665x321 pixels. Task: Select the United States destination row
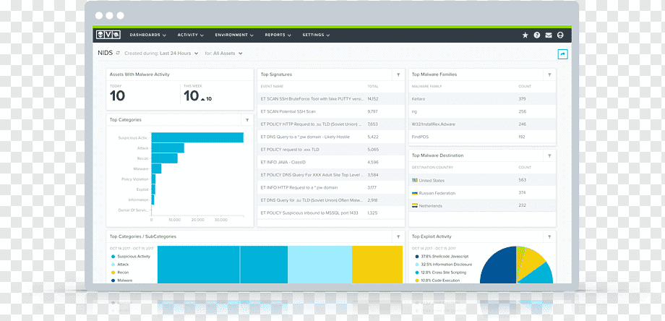click(x=482, y=180)
